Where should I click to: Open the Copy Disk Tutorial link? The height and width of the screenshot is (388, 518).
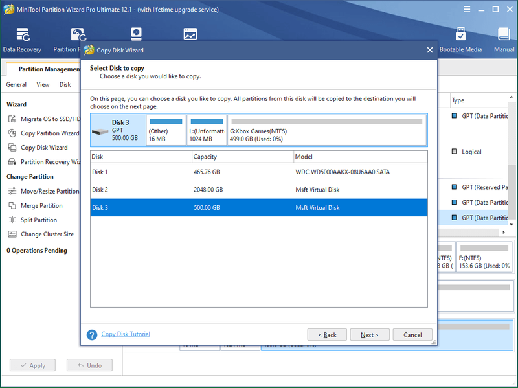point(126,334)
